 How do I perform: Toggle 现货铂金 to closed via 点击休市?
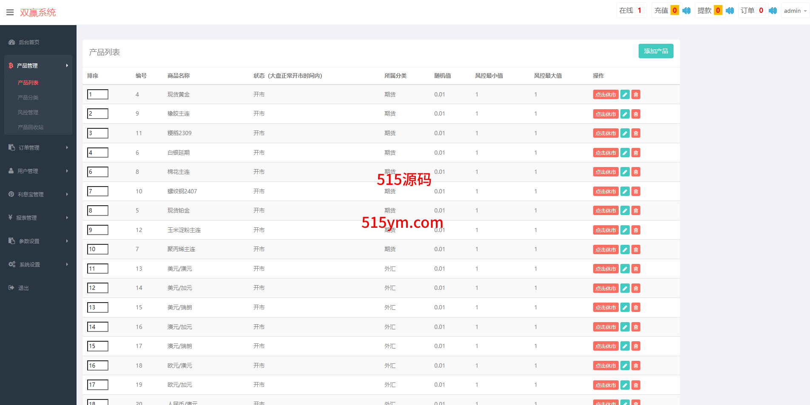click(x=605, y=211)
